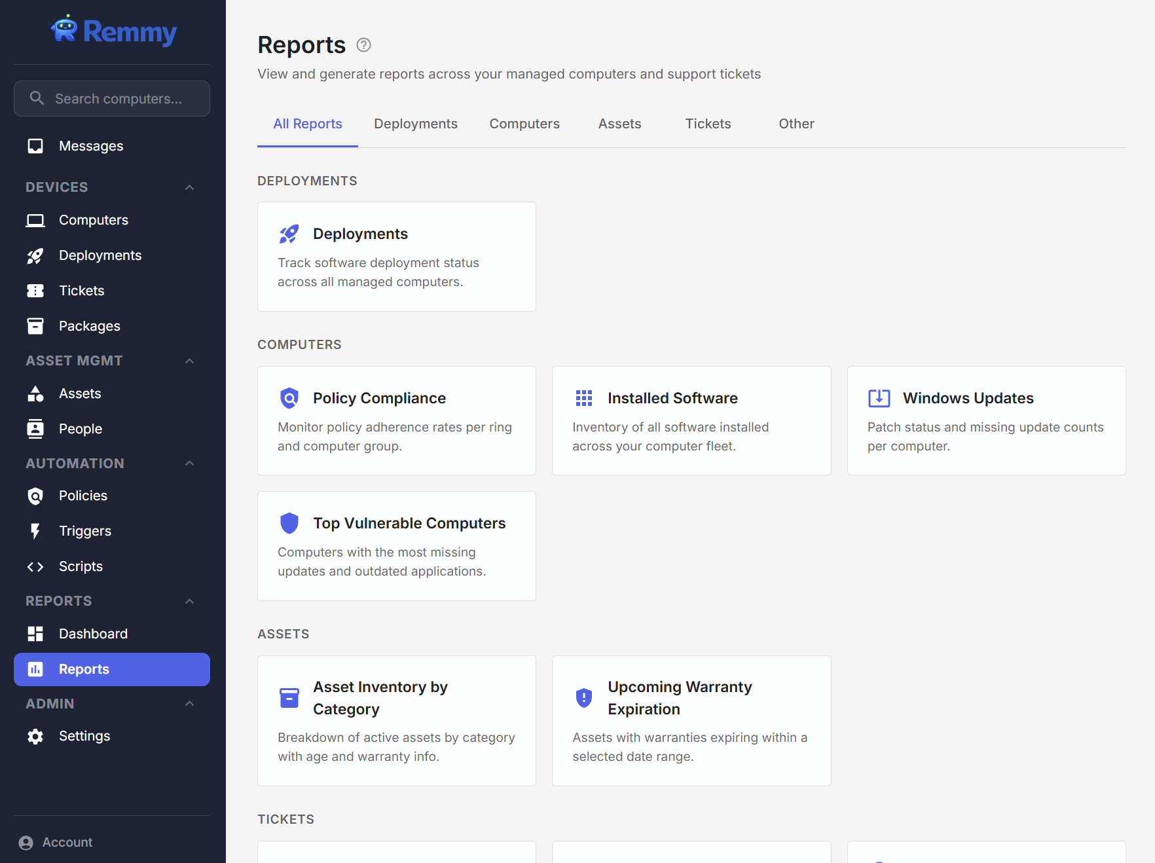Click the Tickets sidebar icon
Image resolution: width=1155 pixels, height=863 pixels.
click(x=35, y=290)
